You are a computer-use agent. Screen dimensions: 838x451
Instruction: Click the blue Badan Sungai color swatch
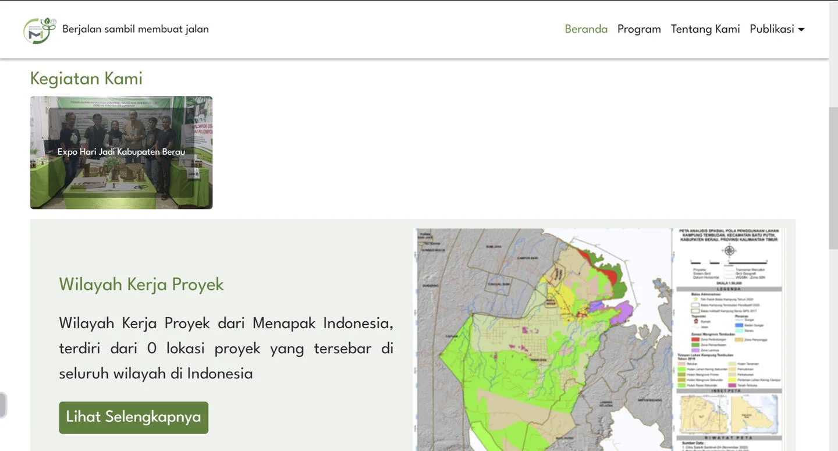740,325
